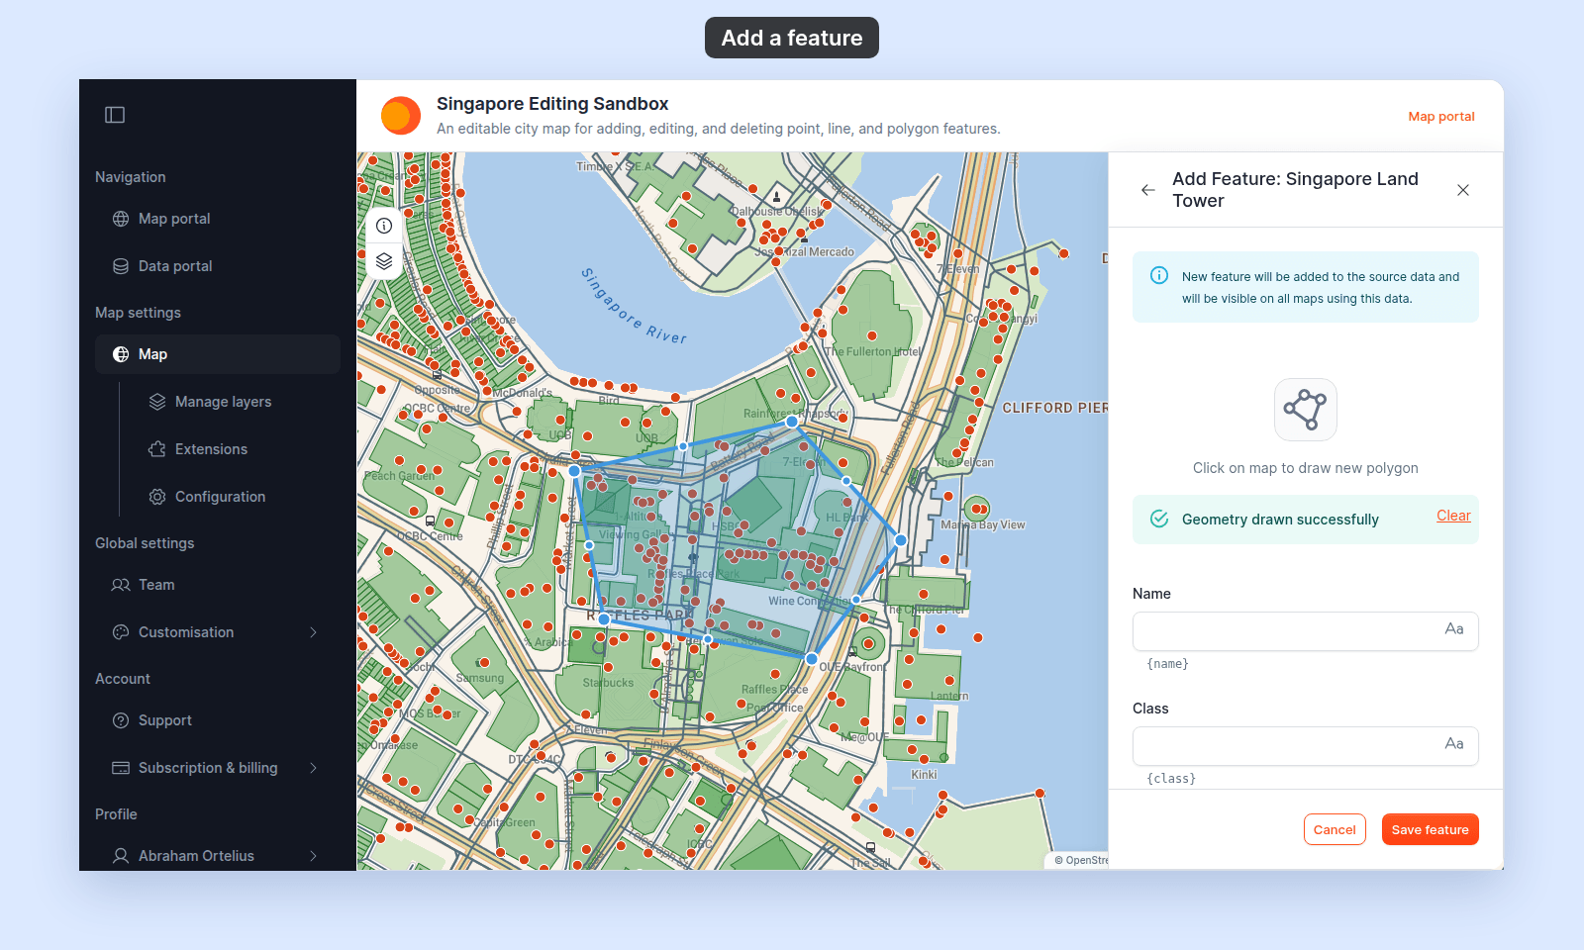Click 'Click on map to draw new polygon' hint
Image resolution: width=1584 pixels, height=950 pixels.
(1306, 468)
